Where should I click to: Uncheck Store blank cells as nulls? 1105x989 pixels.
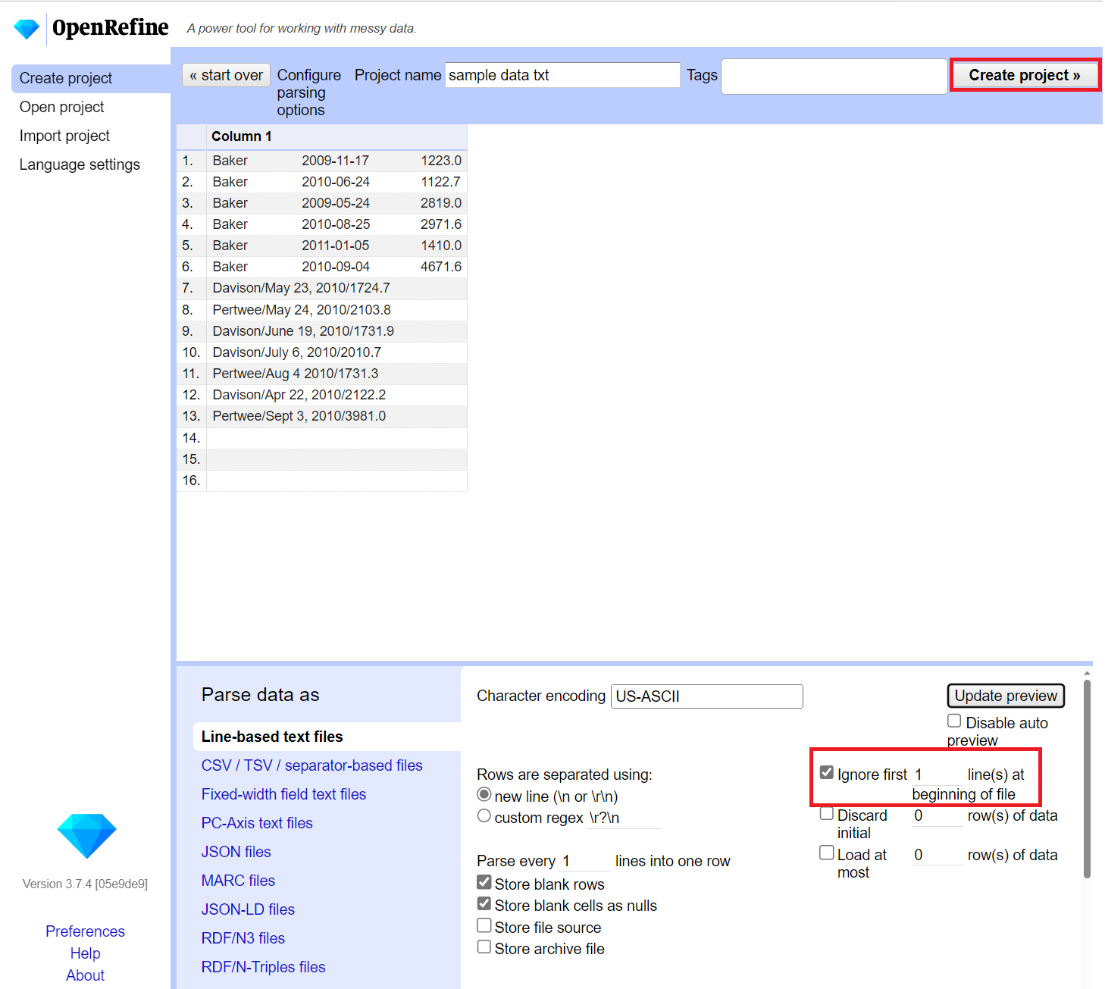[484, 904]
